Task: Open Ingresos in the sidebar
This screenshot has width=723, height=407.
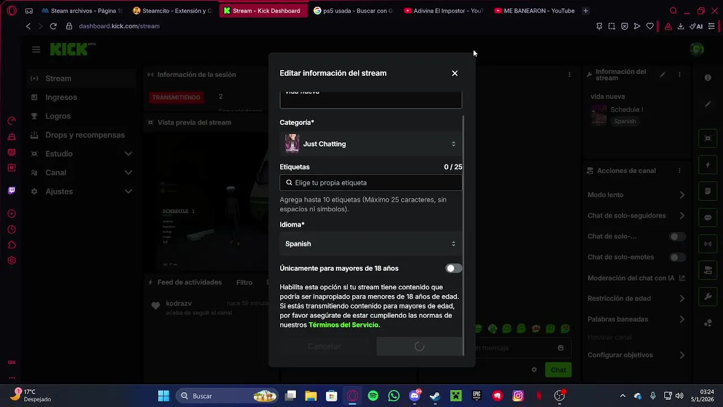Action: (x=82, y=97)
